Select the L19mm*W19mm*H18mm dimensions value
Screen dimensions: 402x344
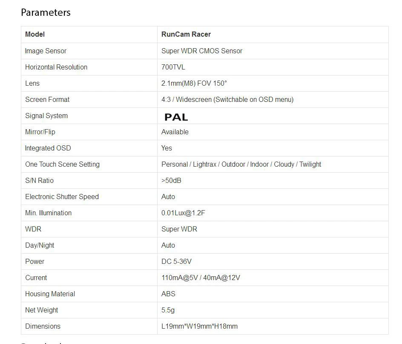pos(199,326)
